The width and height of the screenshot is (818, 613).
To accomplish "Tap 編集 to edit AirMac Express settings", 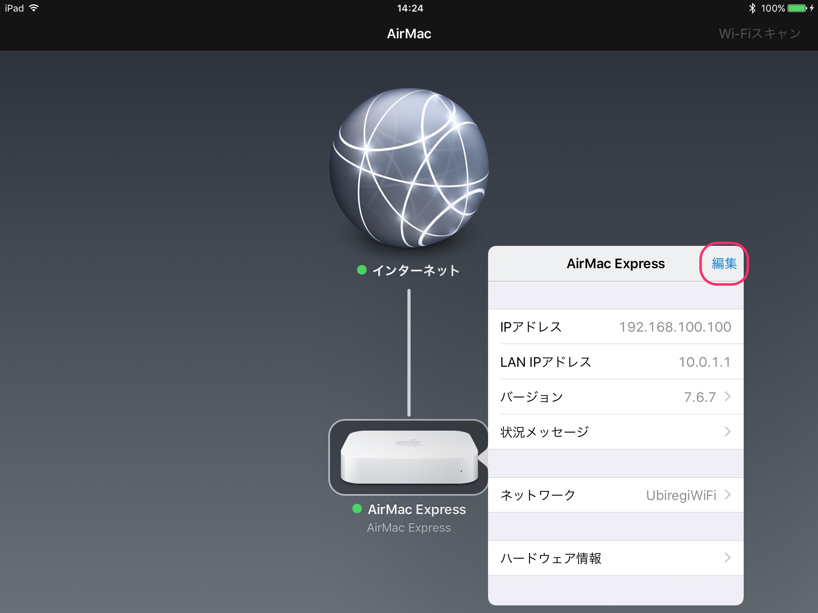I will [724, 263].
